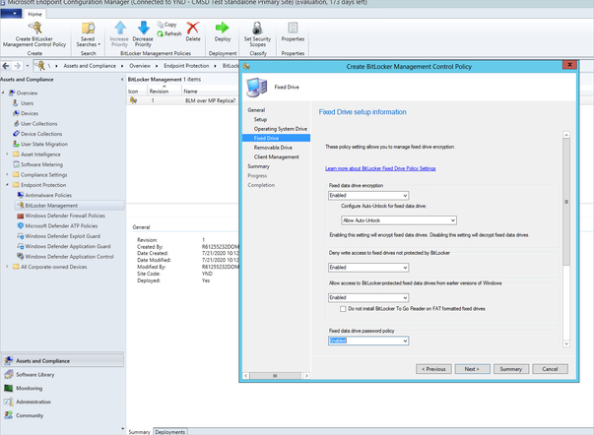Click the back navigation arrow
Viewport: 594px width, 435px height.
6,66
